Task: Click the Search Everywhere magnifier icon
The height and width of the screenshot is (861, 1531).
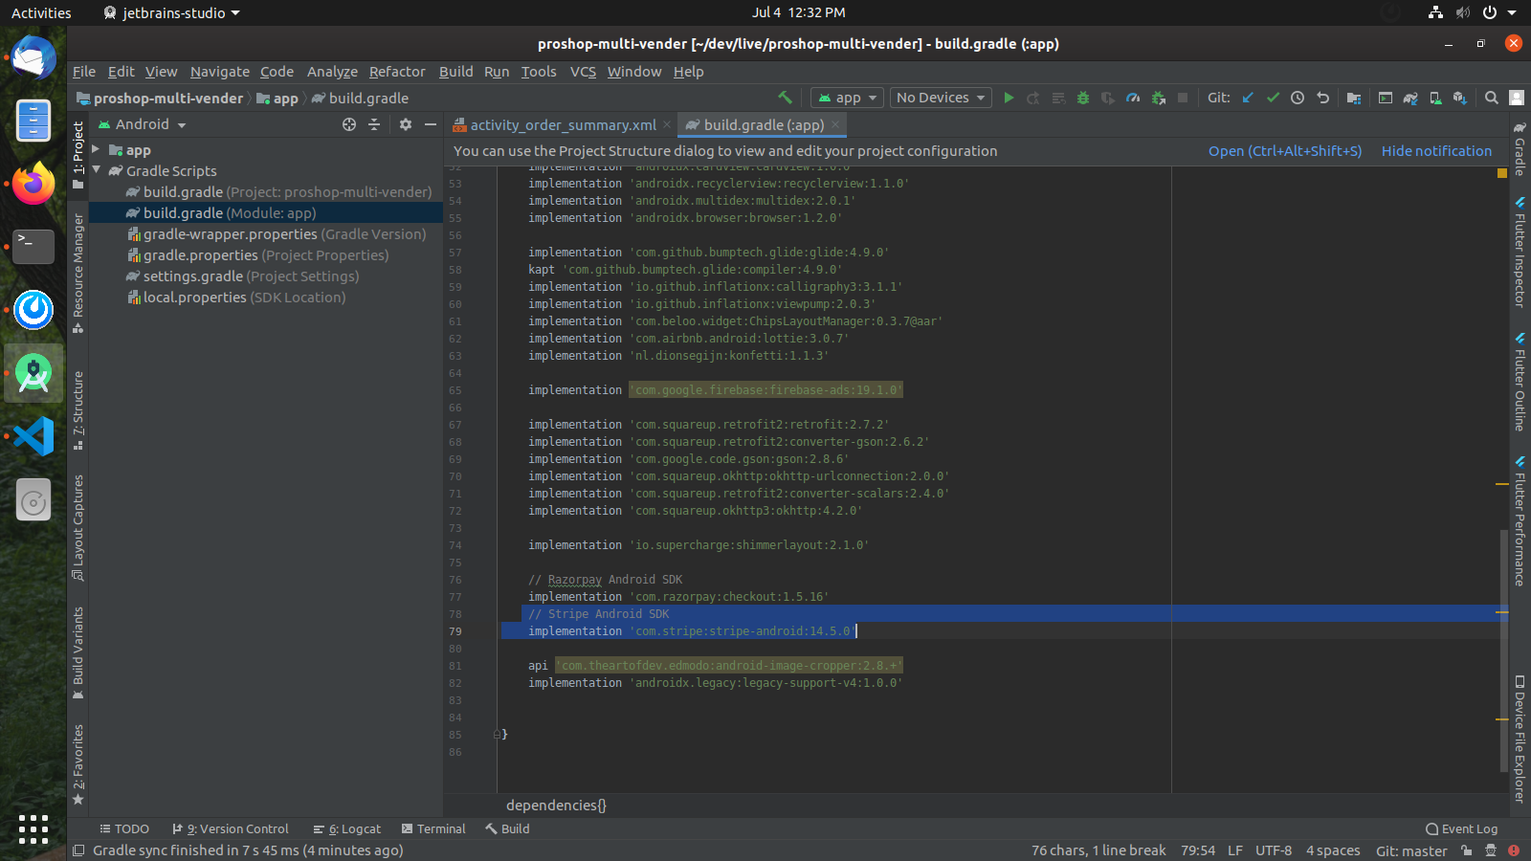Action: pos(1492,98)
